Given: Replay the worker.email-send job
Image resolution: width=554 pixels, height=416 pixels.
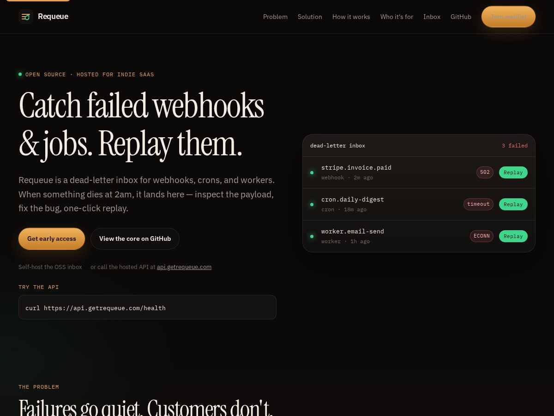Looking at the screenshot, I should pyautogui.click(x=513, y=236).
